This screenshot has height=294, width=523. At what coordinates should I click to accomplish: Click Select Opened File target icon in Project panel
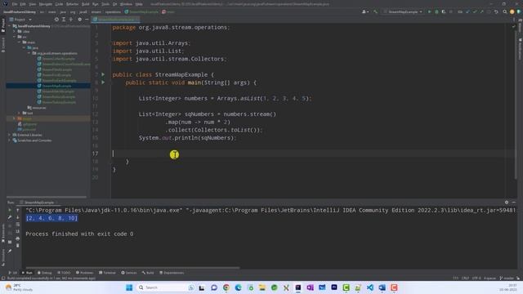pyautogui.click(x=56, y=20)
